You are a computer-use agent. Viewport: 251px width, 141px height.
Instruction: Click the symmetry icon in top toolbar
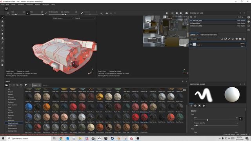coord(107,13)
